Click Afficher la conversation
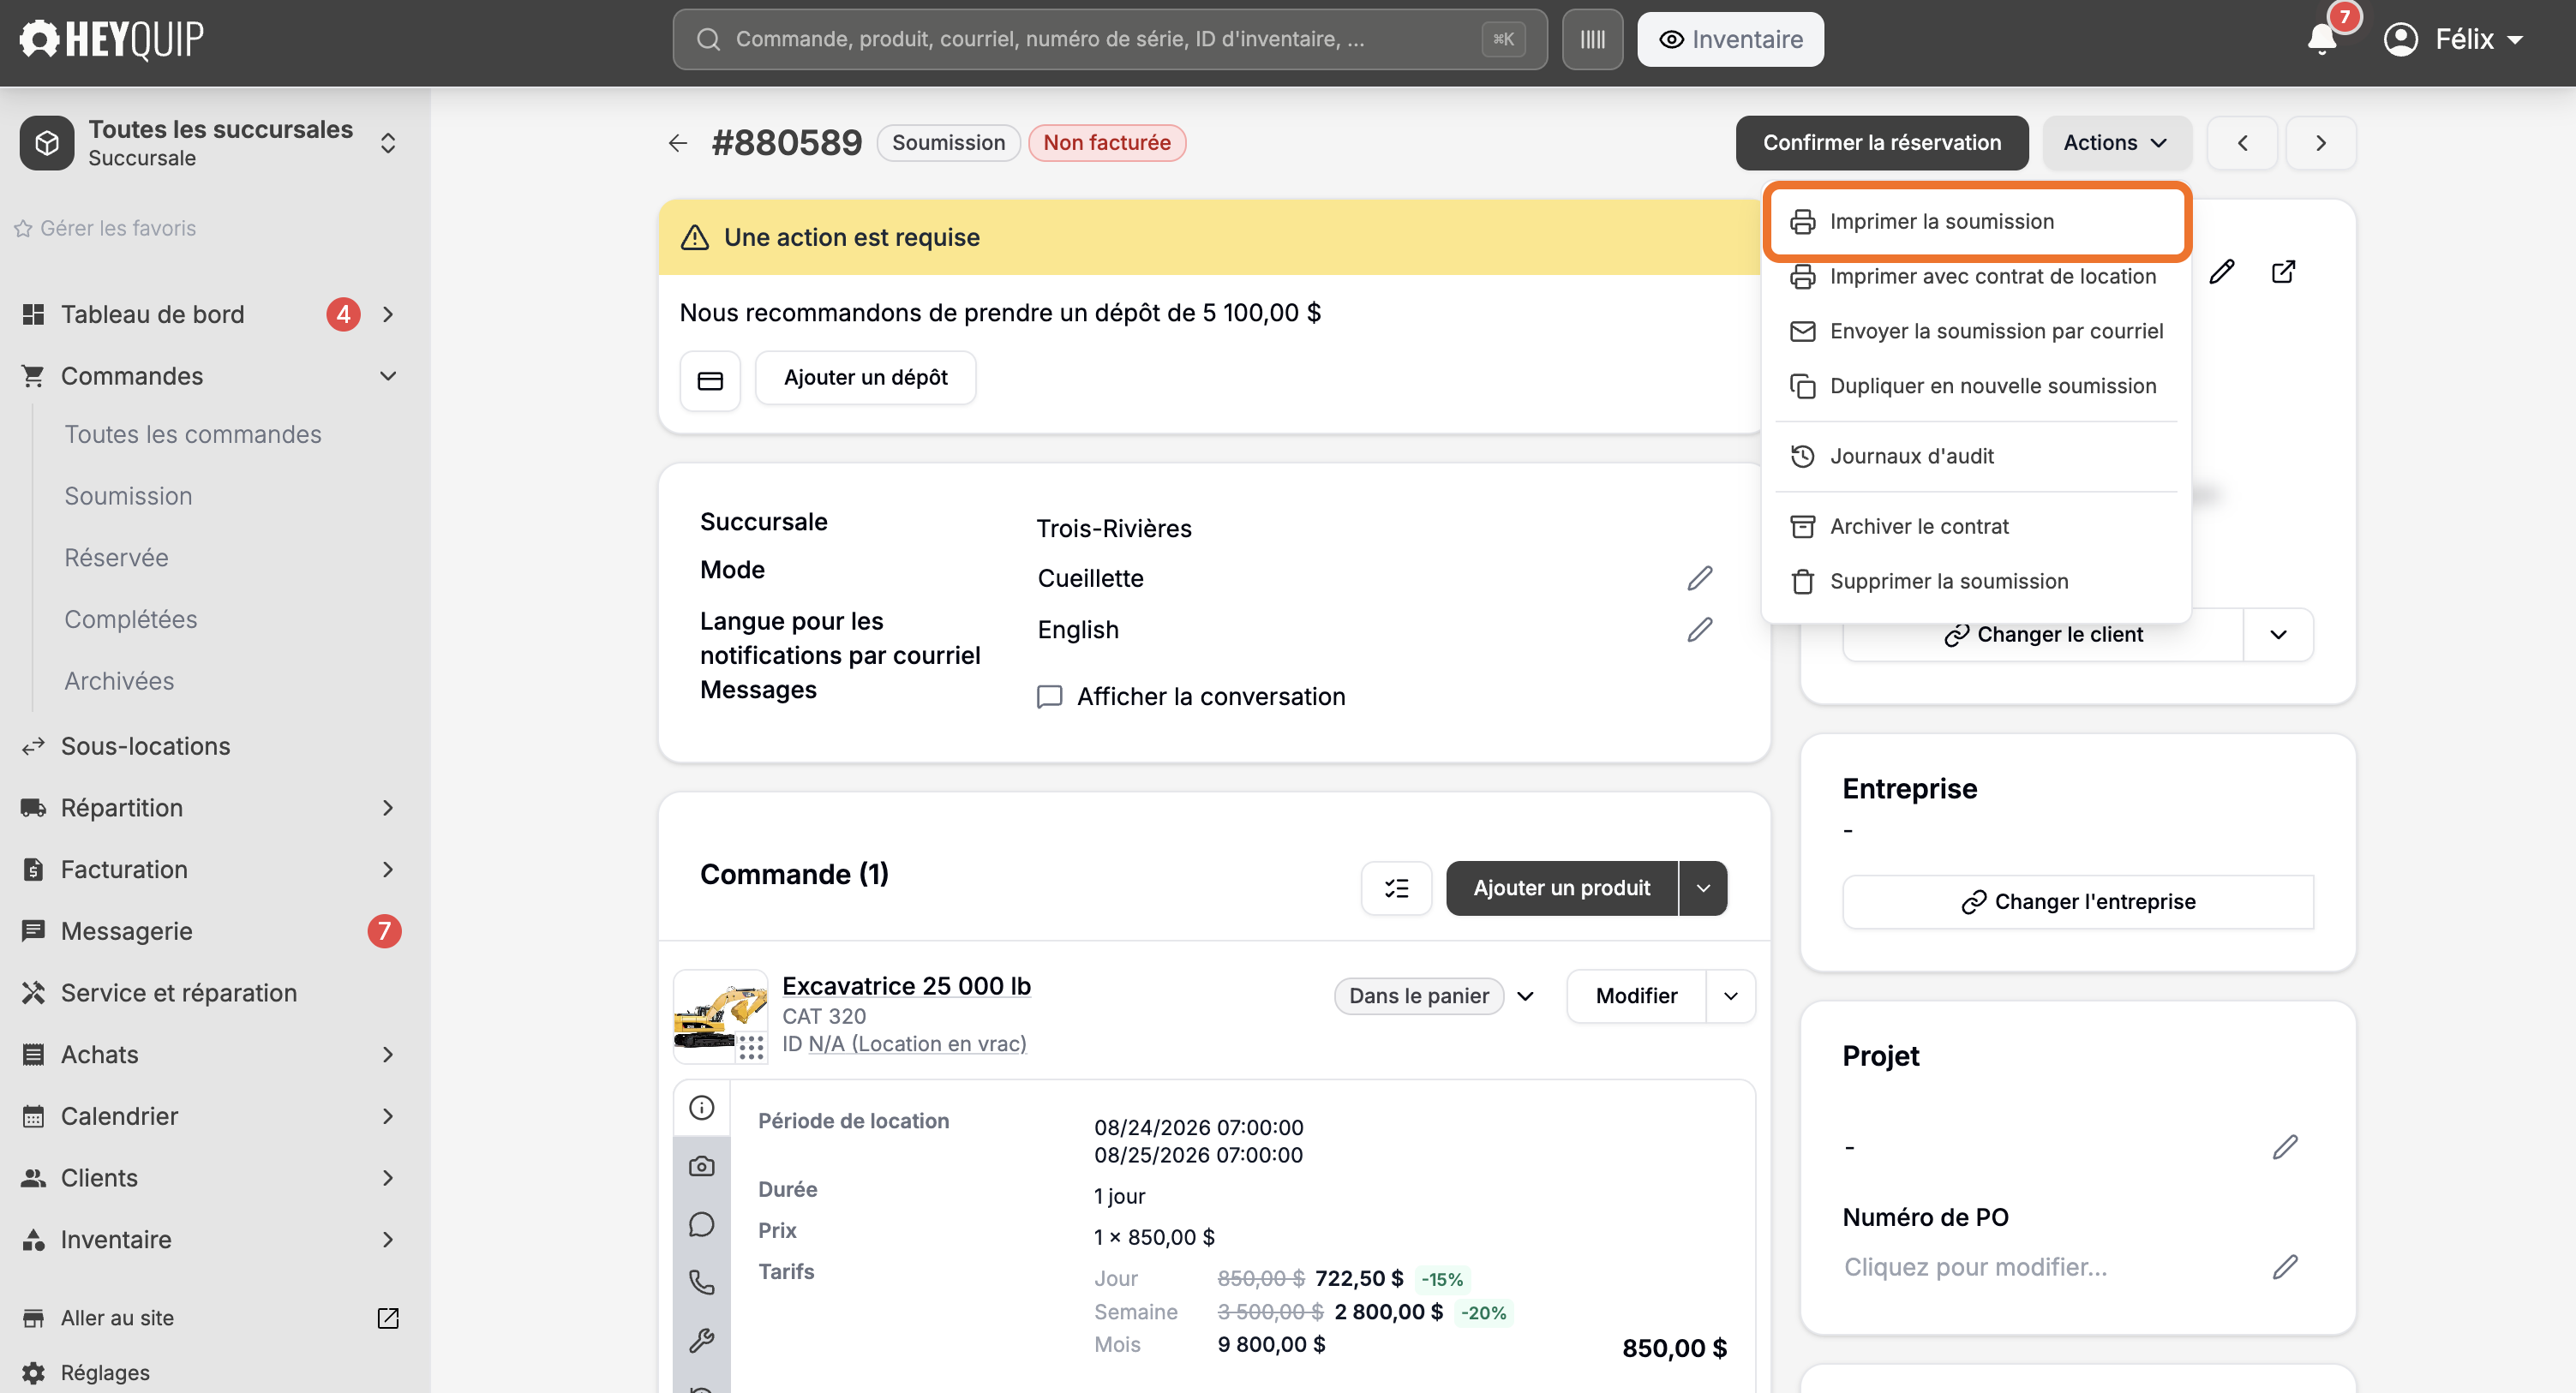The width and height of the screenshot is (2576, 1393). pos(1191,697)
